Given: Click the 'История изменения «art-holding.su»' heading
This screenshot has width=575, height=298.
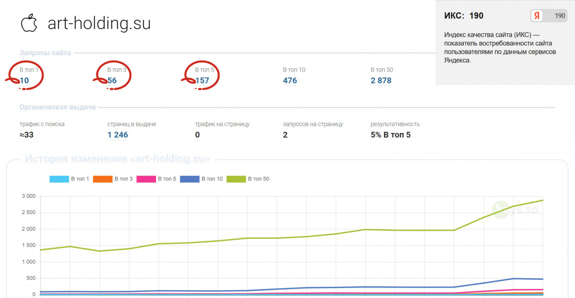Looking at the screenshot, I should pyautogui.click(x=117, y=159).
